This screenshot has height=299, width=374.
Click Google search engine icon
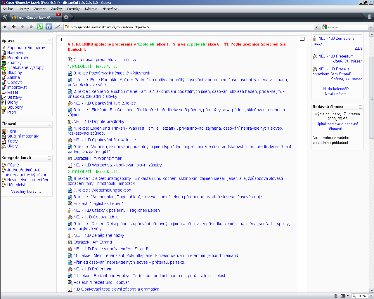pos(324,27)
